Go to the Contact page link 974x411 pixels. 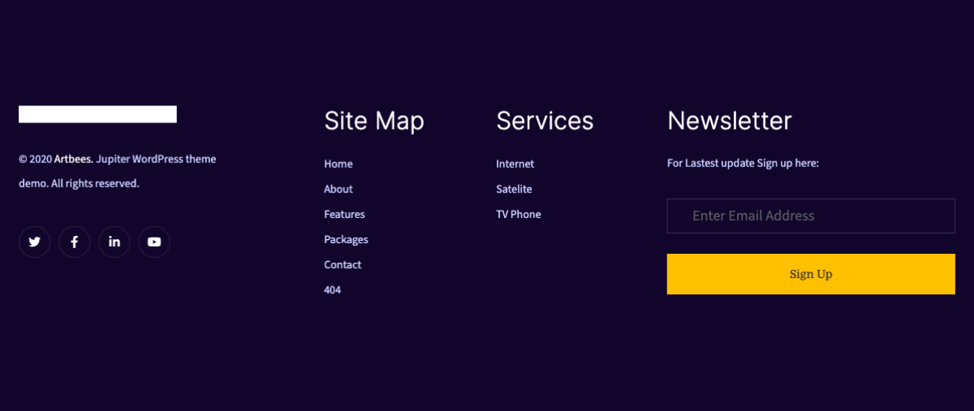coord(343,265)
